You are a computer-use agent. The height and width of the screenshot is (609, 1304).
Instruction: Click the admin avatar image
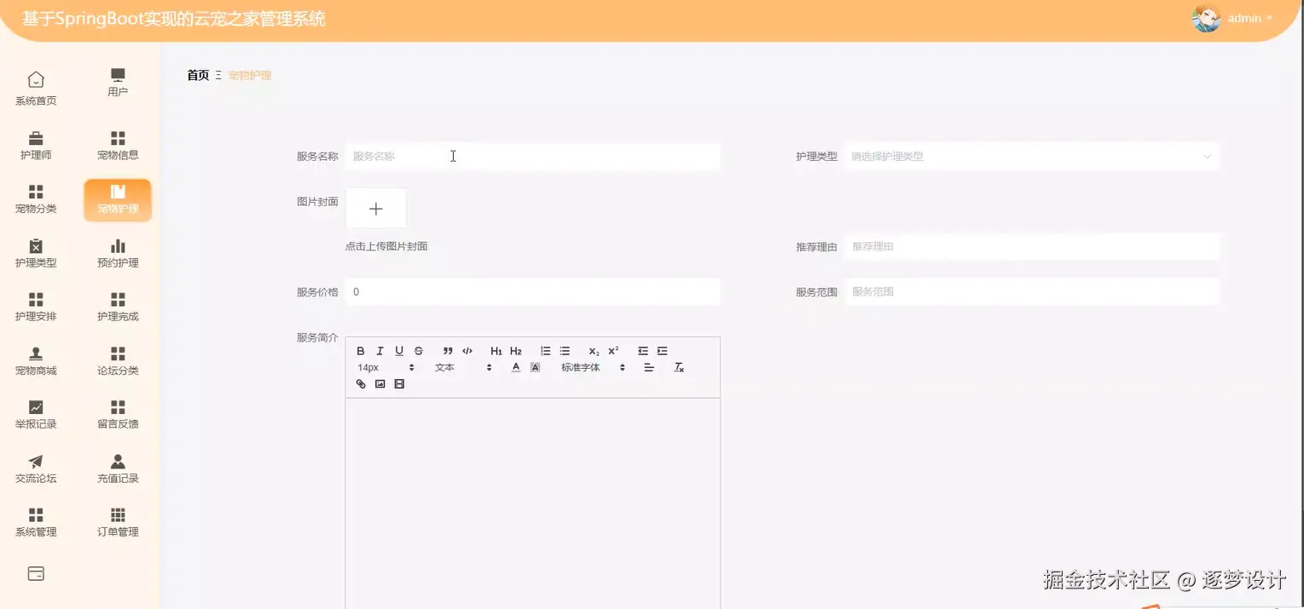pyautogui.click(x=1206, y=18)
